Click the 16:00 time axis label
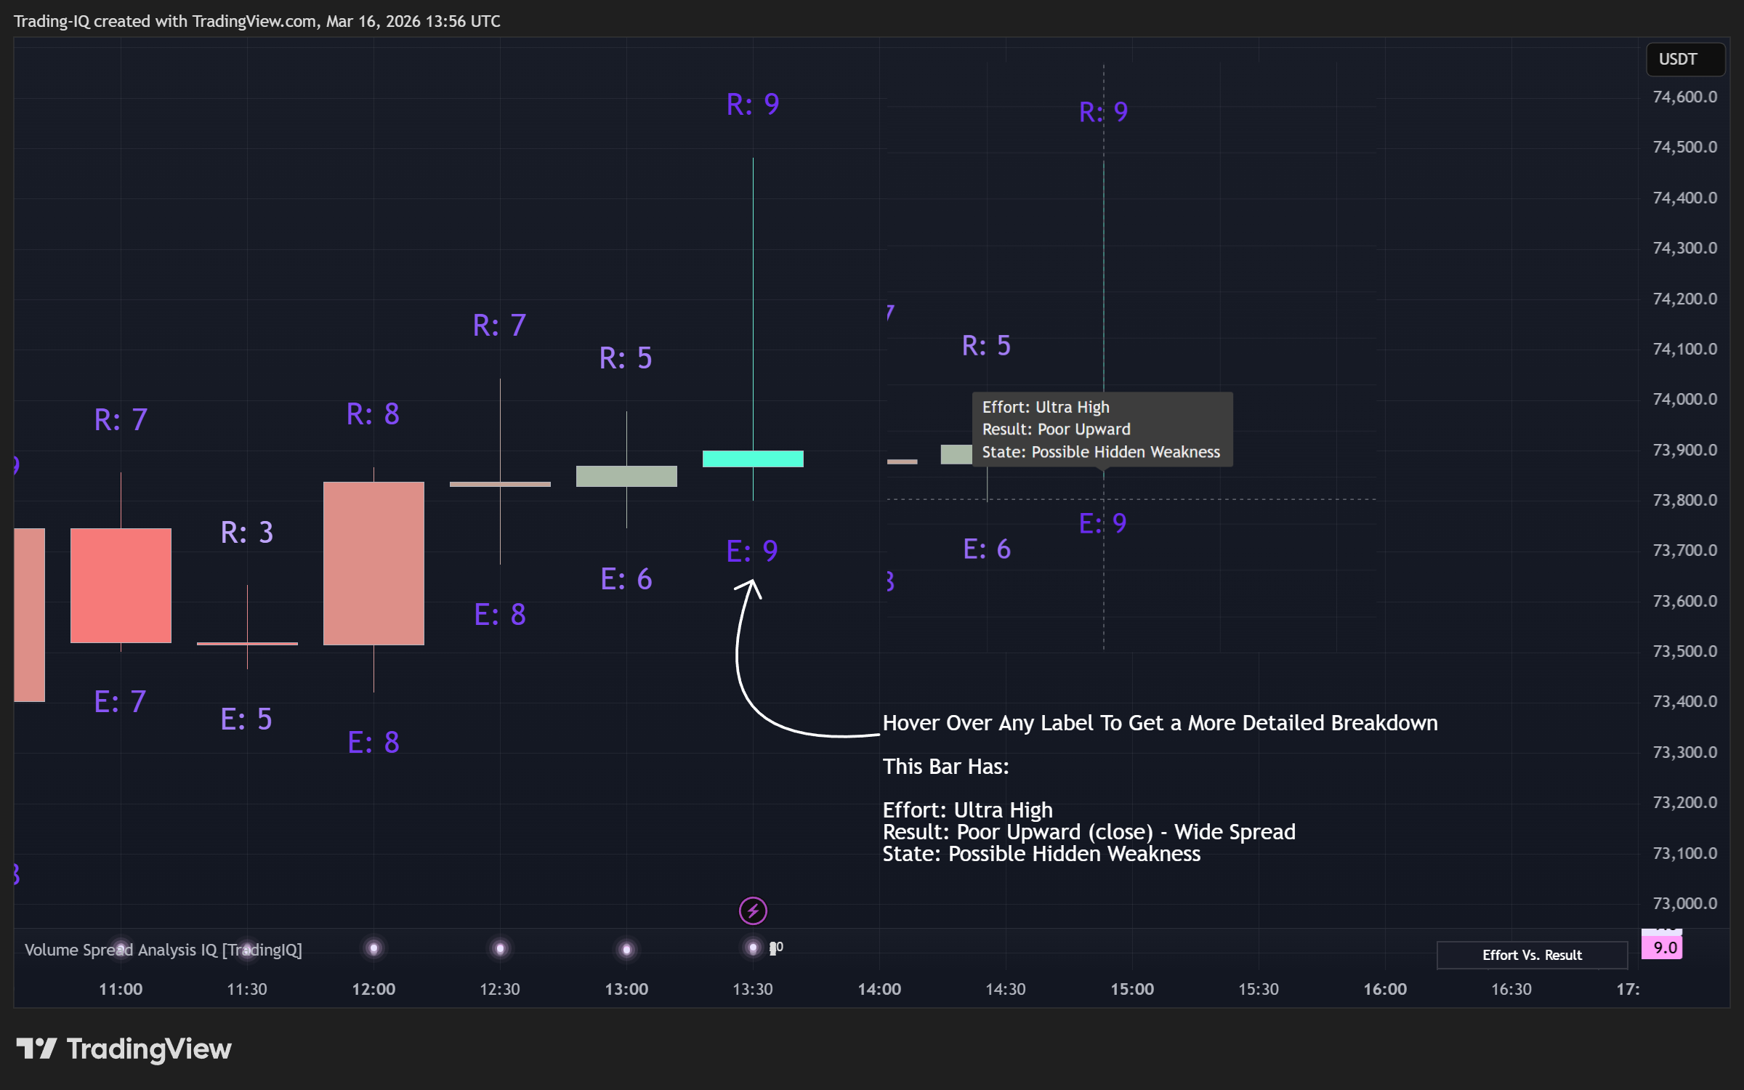This screenshot has height=1090, width=1744. pyautogui.click(x=1385, y=990)
